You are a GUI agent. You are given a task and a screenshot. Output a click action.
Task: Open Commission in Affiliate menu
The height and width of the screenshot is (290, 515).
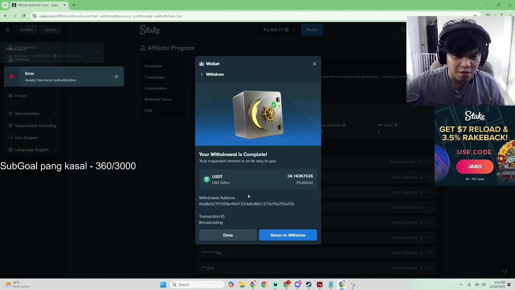coord(155,88)
